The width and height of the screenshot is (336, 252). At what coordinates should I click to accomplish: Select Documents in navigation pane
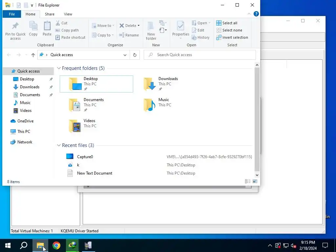[30, 95]
